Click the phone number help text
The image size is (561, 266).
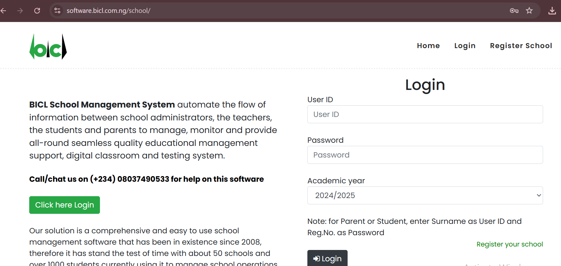point(146,179)
